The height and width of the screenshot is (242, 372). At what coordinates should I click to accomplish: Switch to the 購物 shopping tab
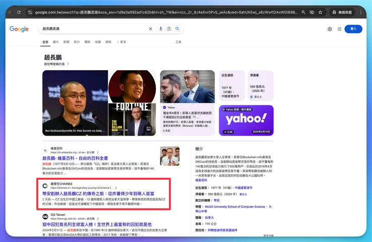[87, 42]
